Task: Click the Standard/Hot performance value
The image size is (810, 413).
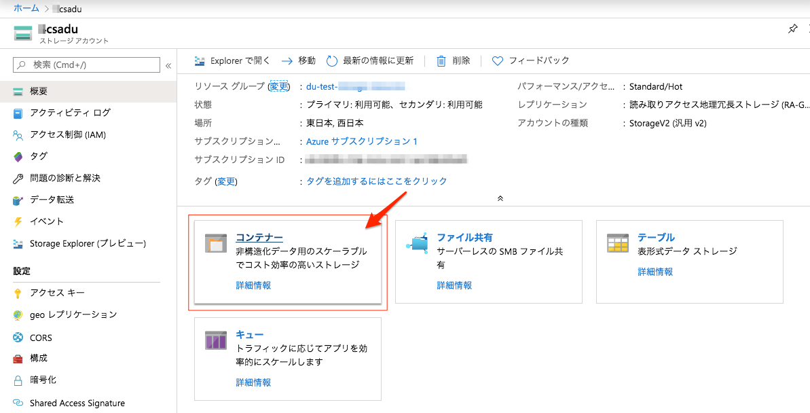Action: pyautogui.click(x=656, y=87)
